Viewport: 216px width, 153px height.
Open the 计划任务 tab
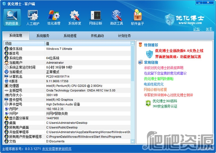point(124,36)
